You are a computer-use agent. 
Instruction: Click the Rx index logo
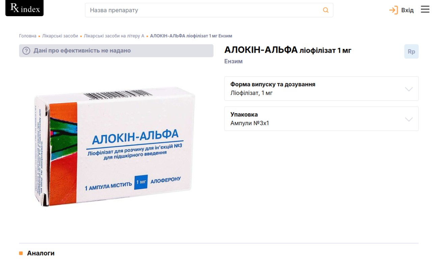tap(25, 8)
